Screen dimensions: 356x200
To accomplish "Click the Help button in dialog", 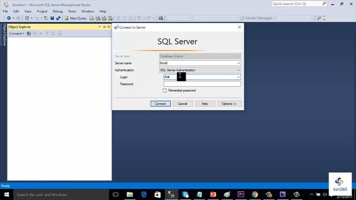I will (205, 104).
